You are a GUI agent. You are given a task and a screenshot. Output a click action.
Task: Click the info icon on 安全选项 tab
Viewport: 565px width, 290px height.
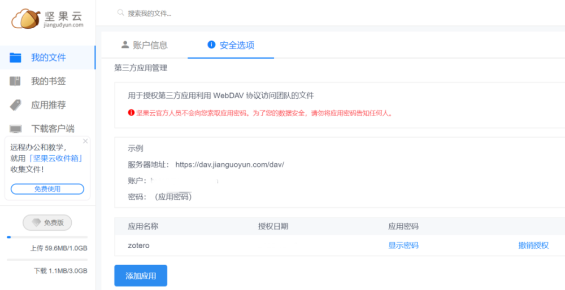coord(211,45)
